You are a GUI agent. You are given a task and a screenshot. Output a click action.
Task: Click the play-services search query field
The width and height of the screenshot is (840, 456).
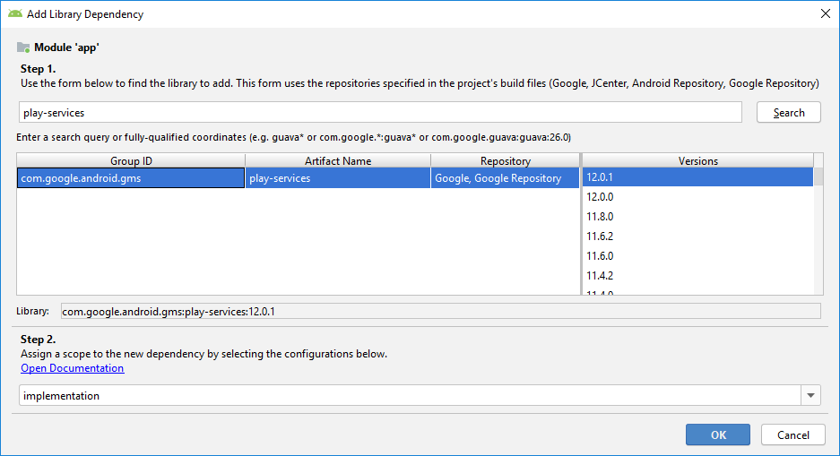380,113
